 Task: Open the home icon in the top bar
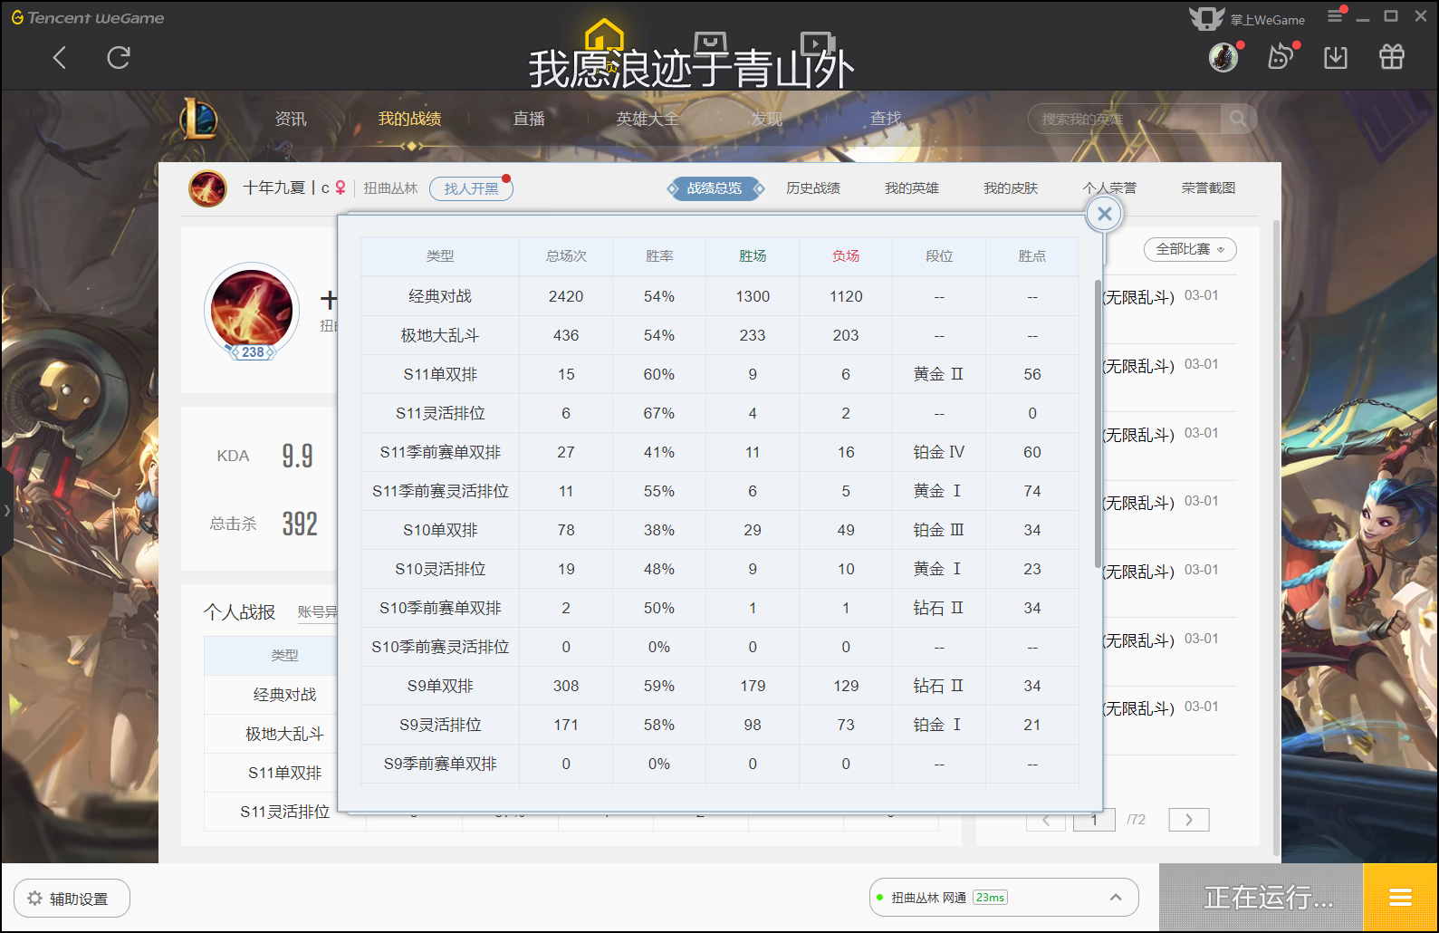(x=604, y=35)
